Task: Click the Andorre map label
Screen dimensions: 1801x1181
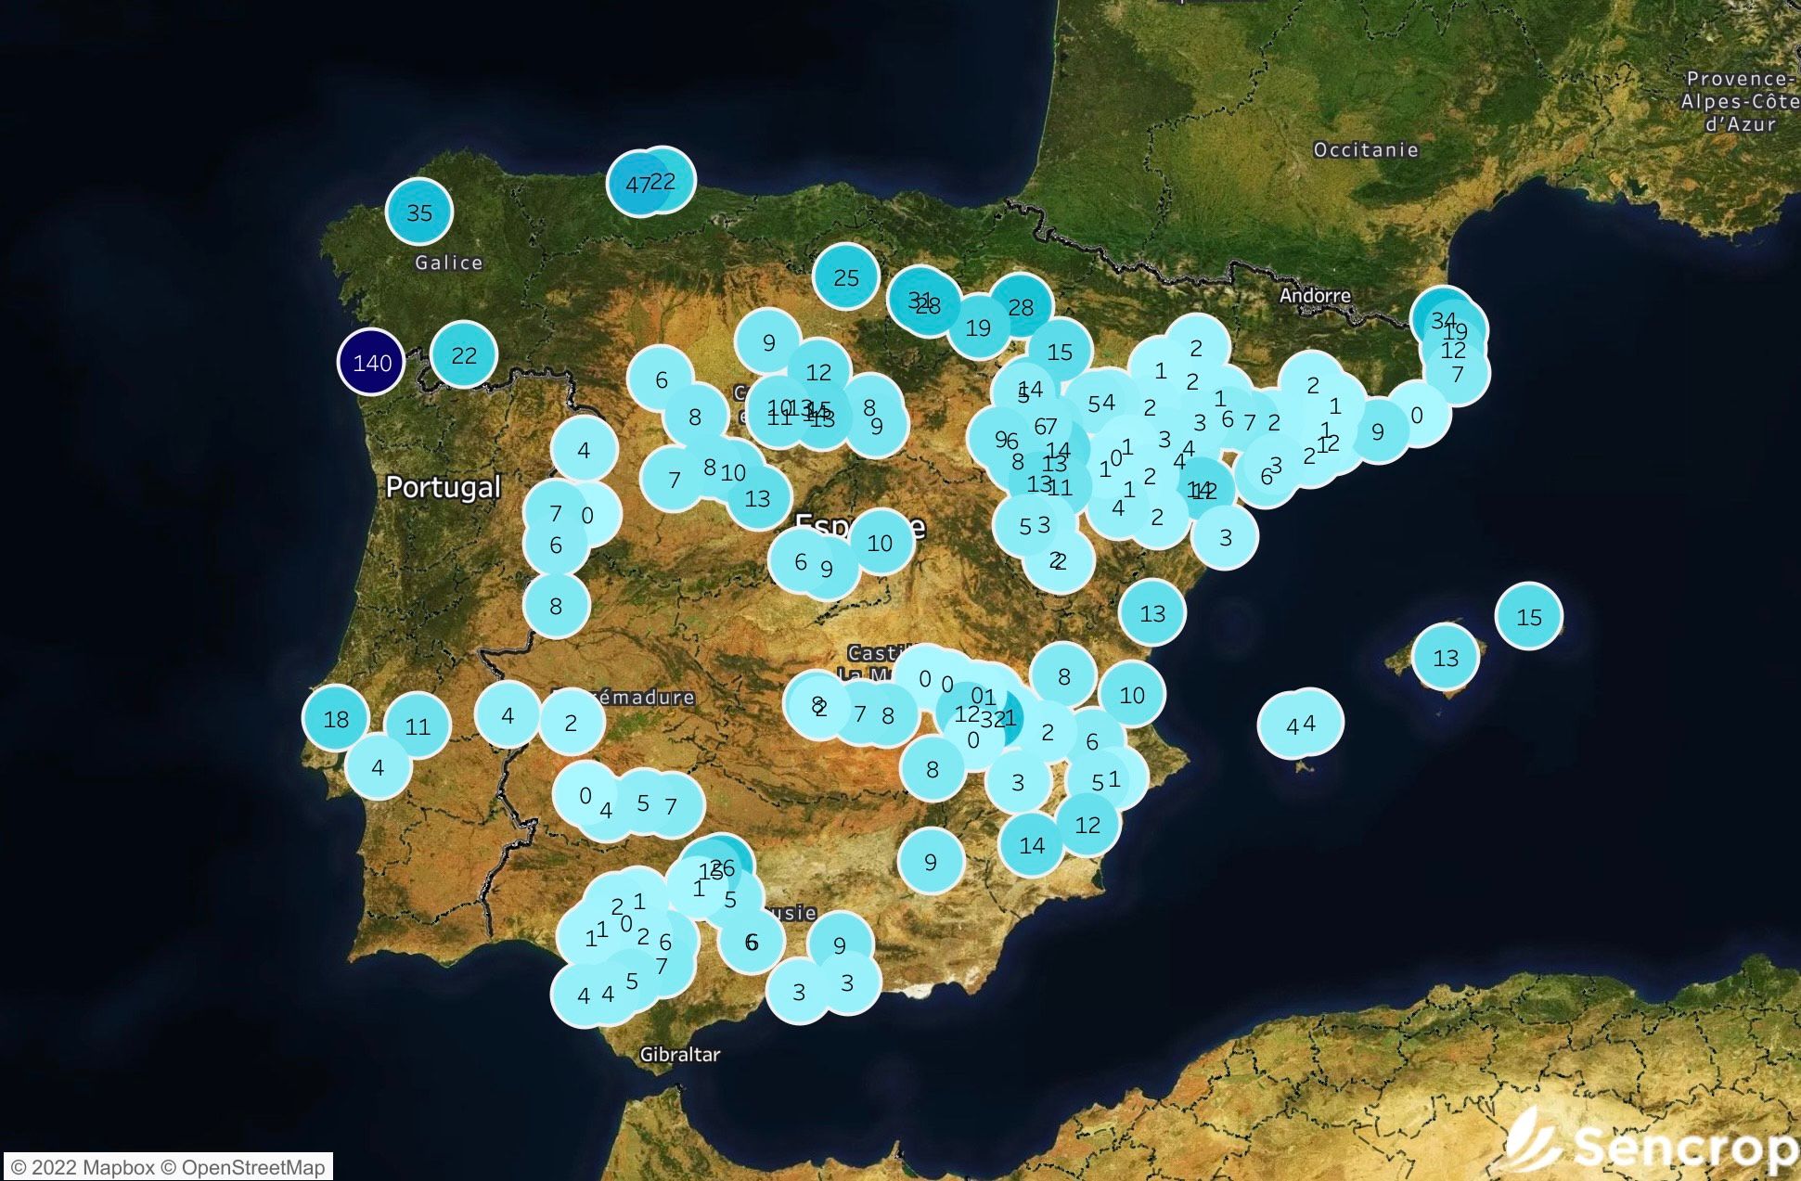Action: 1315,295
